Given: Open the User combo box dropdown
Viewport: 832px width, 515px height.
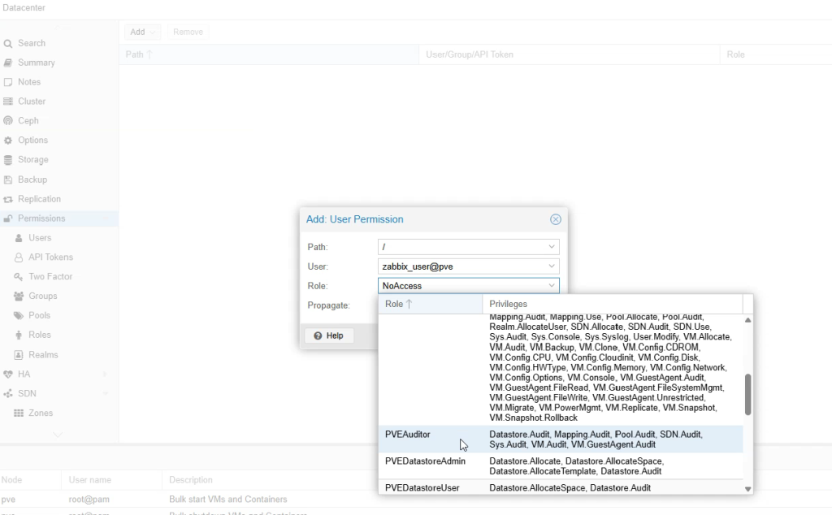Looking at the screenshot, I should 552,266.
